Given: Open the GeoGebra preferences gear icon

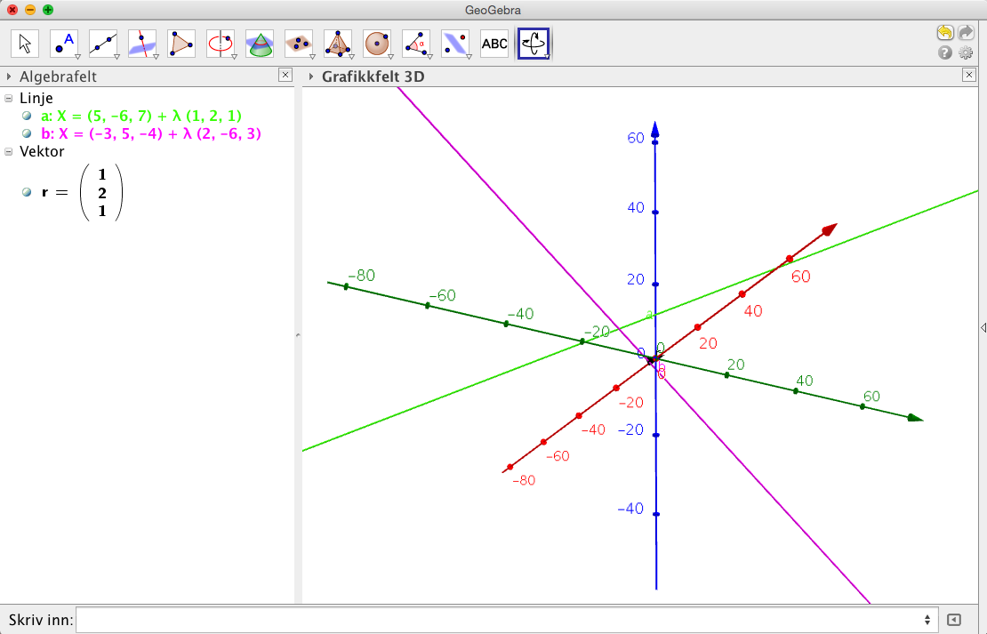Looking at the screenshot, I should (966, 53).
